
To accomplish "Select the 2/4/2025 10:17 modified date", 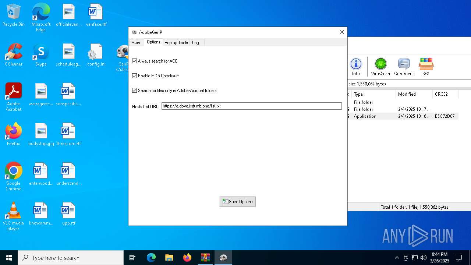I will pos(414,109).
